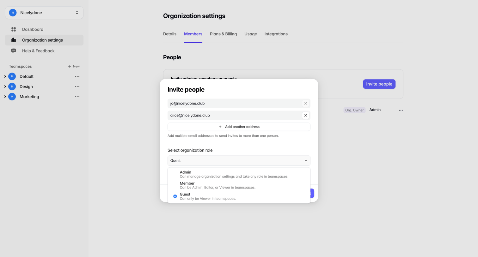The width and height of the screenshot is (478, 257).
Task: Select the Organization settings building icon
Action: [x=14, y=40]
